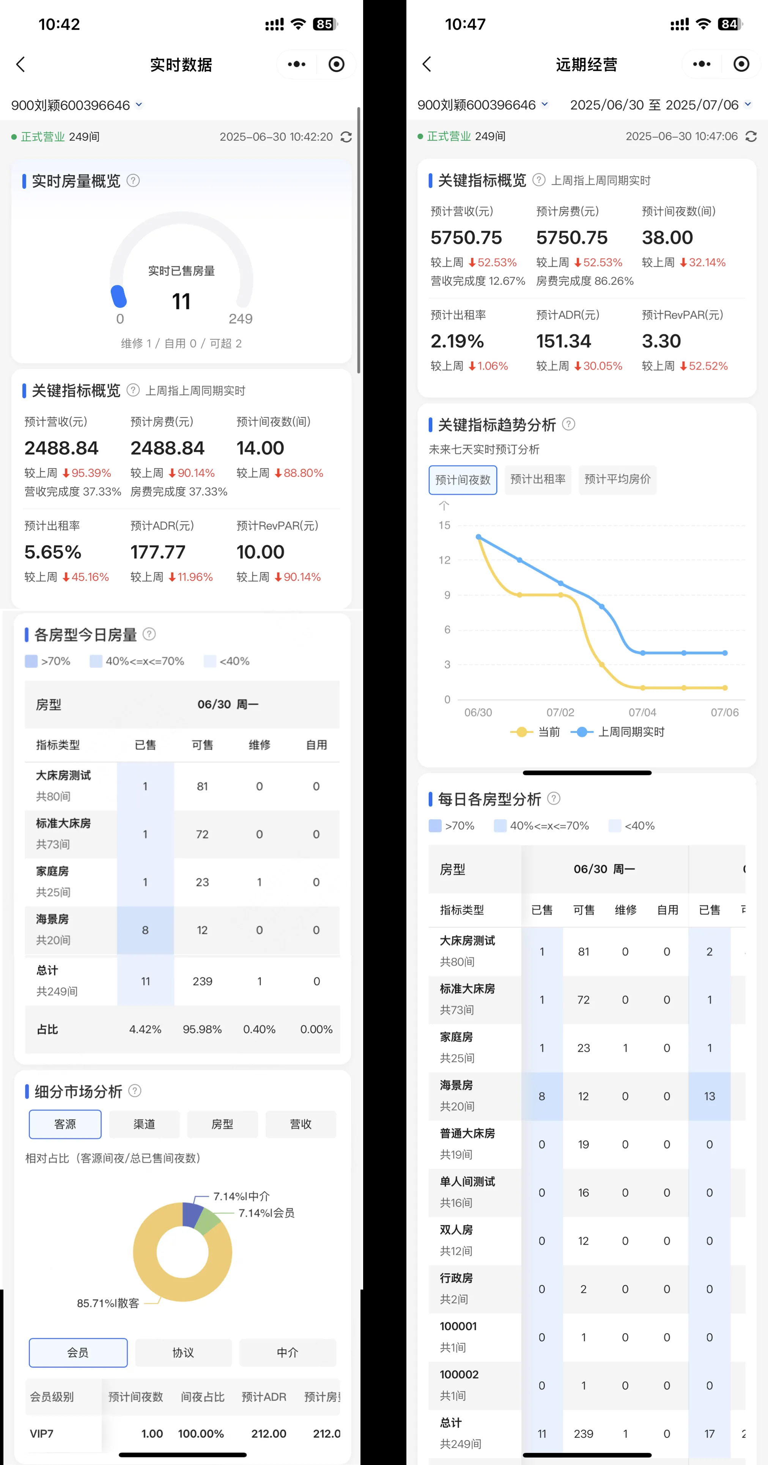Open help for 细分市场分析
The image size is (768, 1465).
click(x=135, y=1091)
